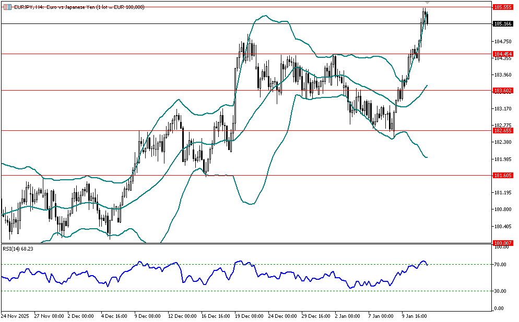Click the 100.00 value on RSI scale

(x=501, y=247)
